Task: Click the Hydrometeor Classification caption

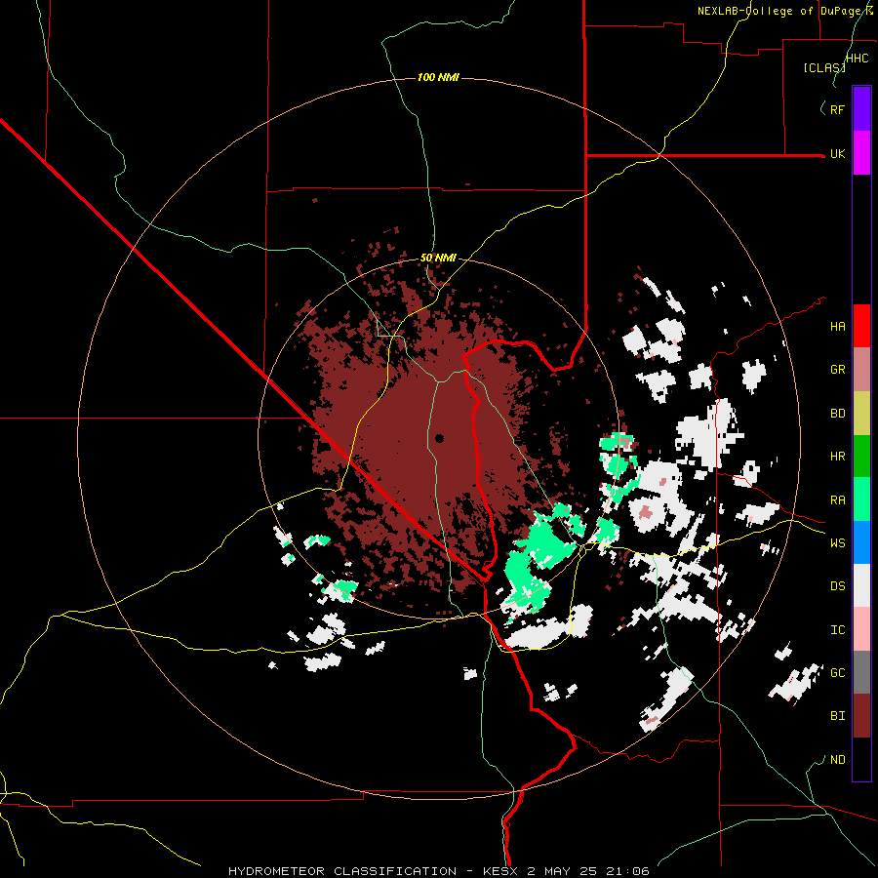Action: [x=342, y=871]
